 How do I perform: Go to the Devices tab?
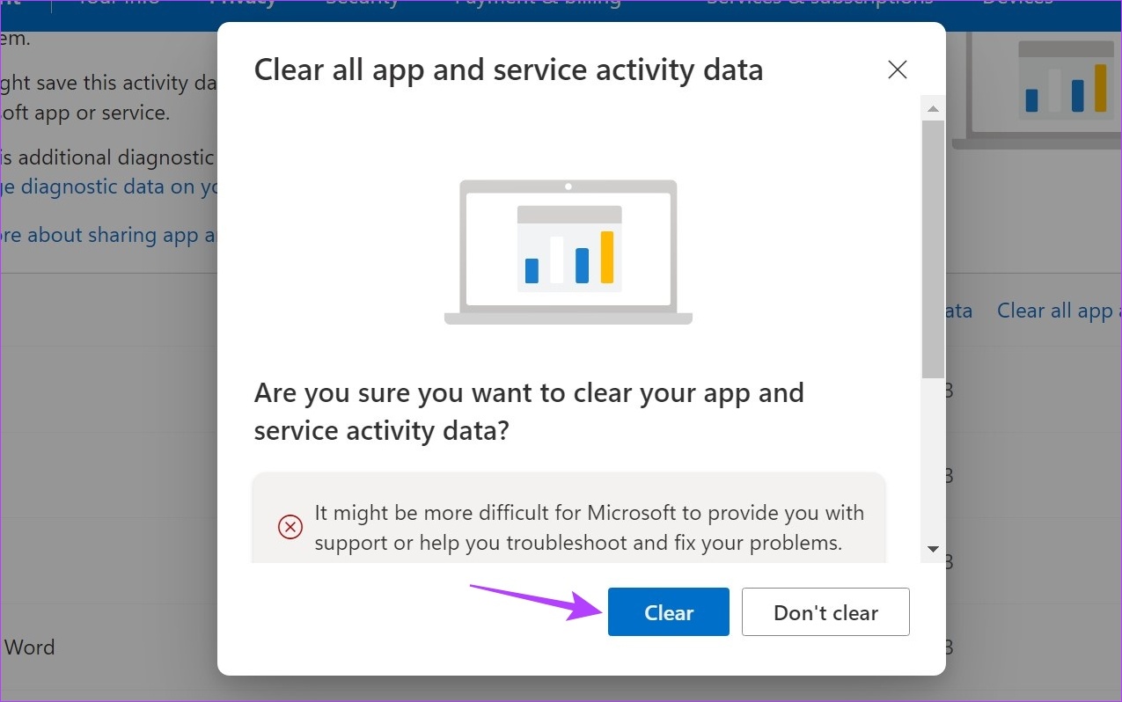[x=1017, y=4]
